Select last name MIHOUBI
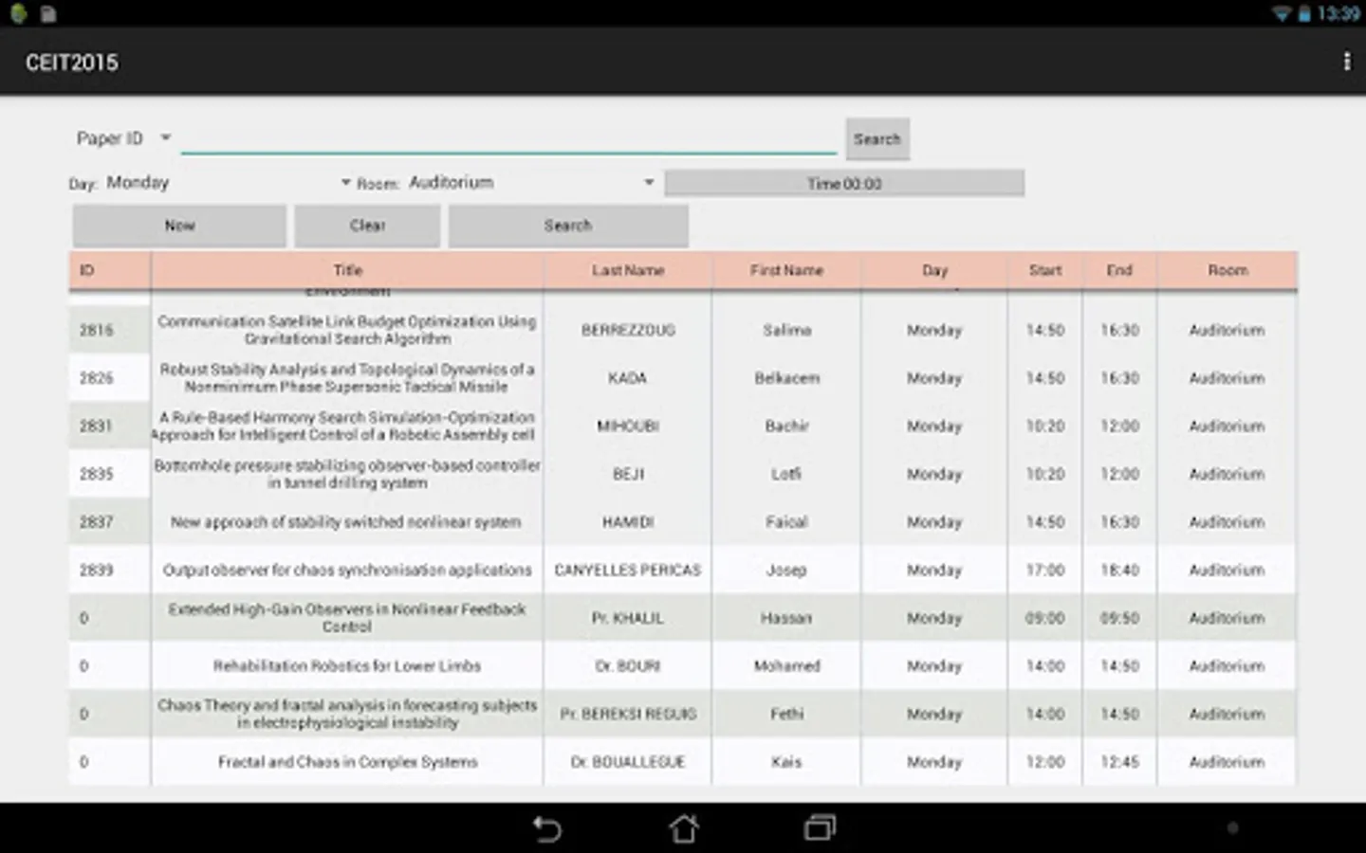This screenshot has width=1366, height=853. (628, 426)
